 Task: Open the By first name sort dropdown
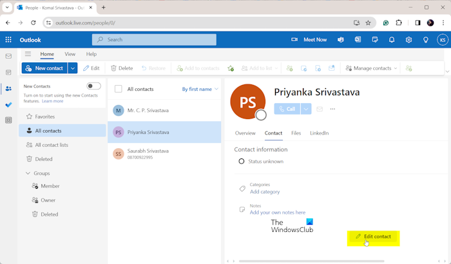(200, 89)
